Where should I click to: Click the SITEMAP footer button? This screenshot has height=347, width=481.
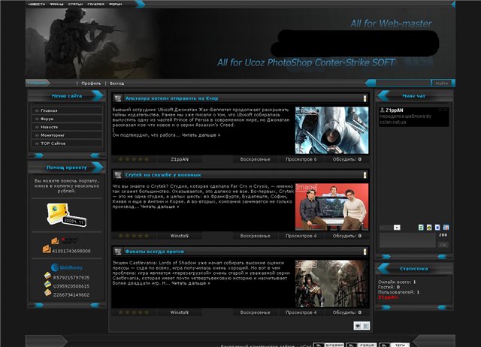329,345
